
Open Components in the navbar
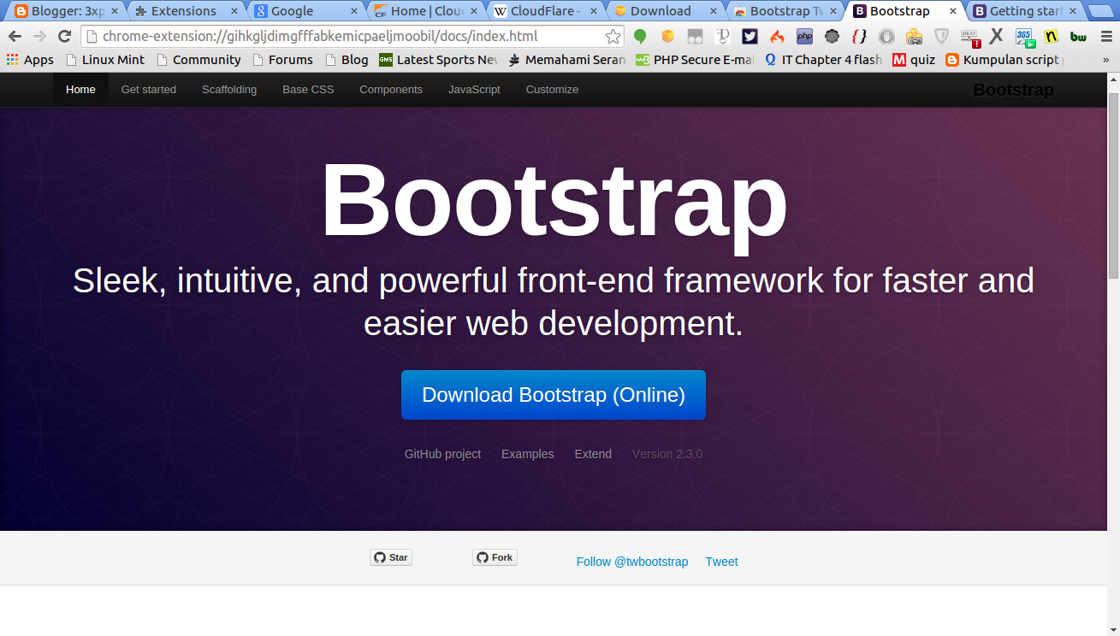(391, 90)
